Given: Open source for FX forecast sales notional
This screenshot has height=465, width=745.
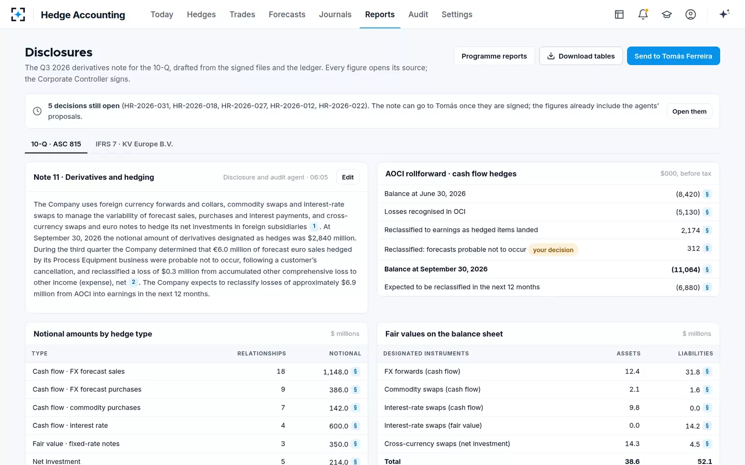Looking at the screenshot, I should click(x=355, y=371).
